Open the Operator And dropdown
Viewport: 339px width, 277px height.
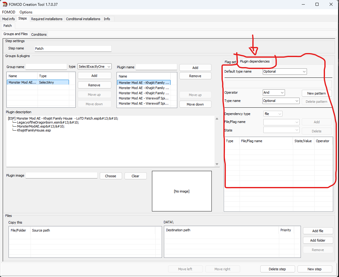coord(274,92)
